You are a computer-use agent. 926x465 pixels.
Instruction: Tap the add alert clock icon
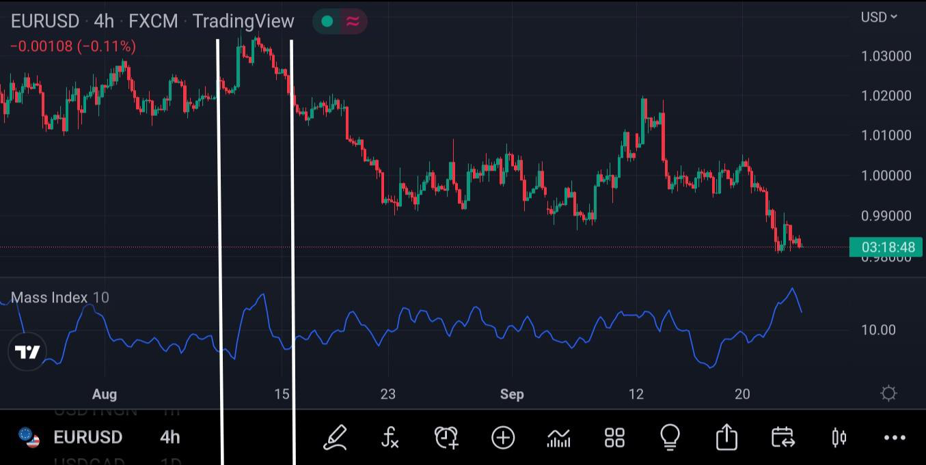point(446,437)
